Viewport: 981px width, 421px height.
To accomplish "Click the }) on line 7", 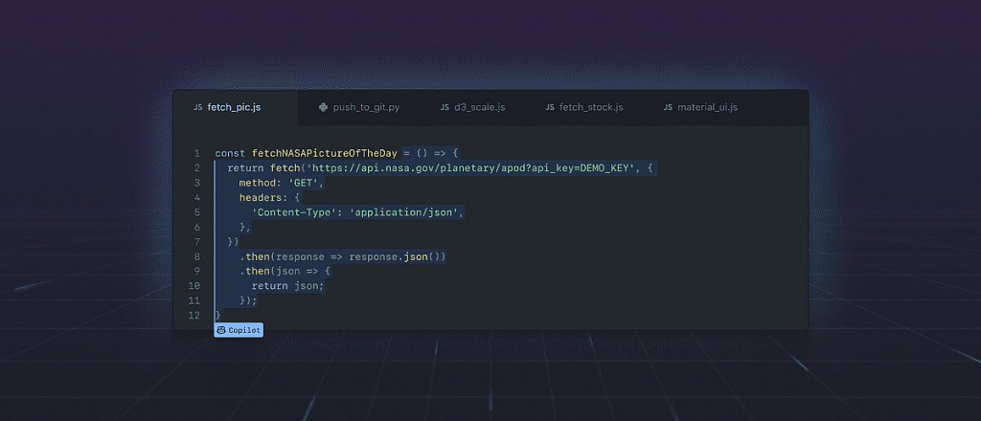I will pos(233,242).
